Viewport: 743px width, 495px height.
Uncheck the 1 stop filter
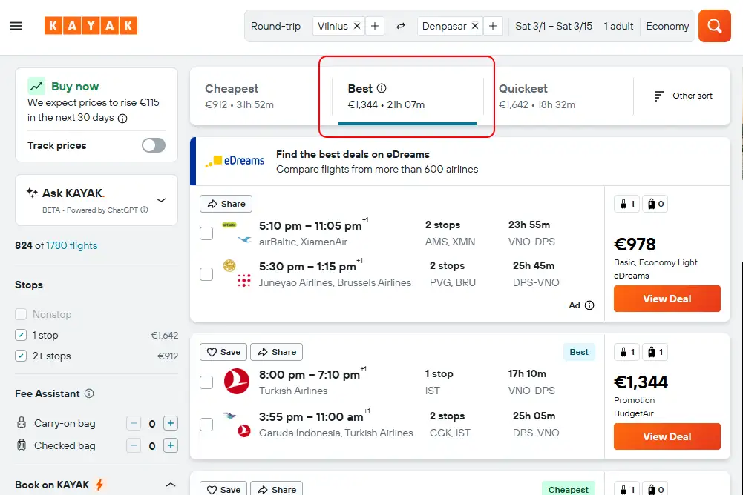21,335
